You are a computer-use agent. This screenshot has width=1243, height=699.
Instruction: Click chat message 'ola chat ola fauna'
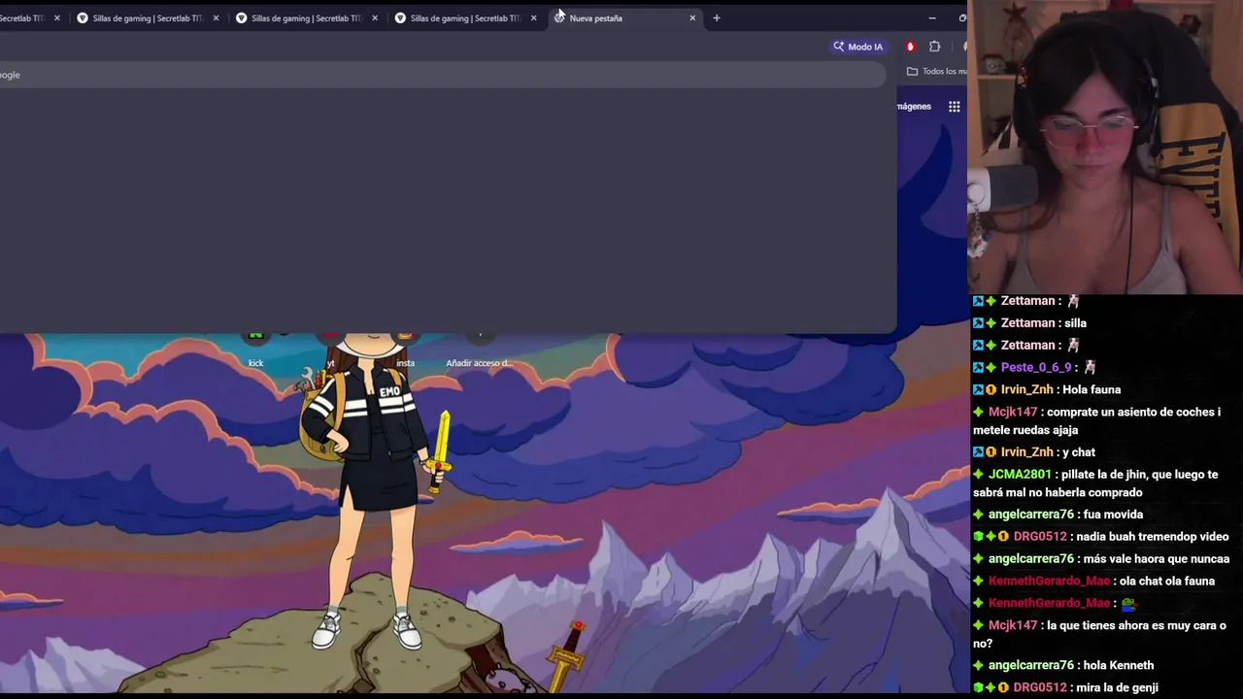click(1168, 581)
